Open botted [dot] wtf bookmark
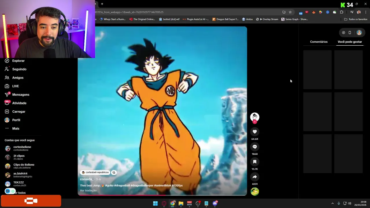 click(169, 19)
